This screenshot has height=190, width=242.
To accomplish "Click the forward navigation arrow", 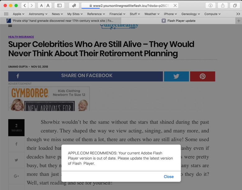I will click(x=32, y=6).
